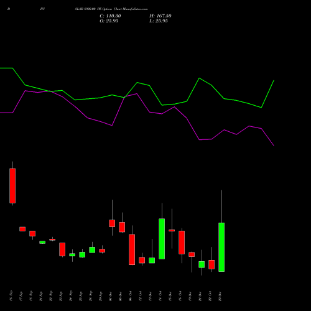Screen dimensions: 311x311
Task: Select the small red candlestick for 17 Sep
Action: (x=22, y=229)
